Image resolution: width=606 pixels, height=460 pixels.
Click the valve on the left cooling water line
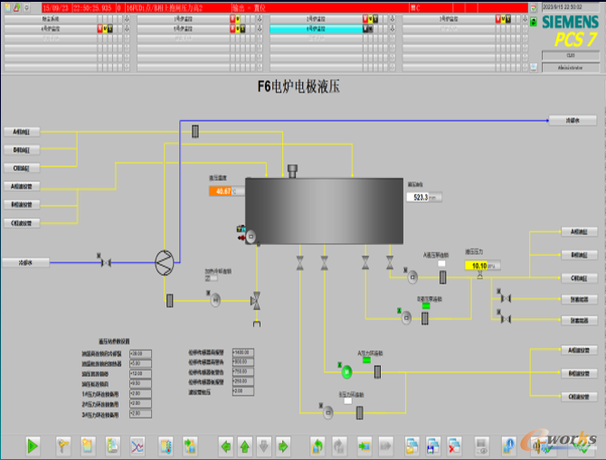pyautogui.click(x=106, y=263)
